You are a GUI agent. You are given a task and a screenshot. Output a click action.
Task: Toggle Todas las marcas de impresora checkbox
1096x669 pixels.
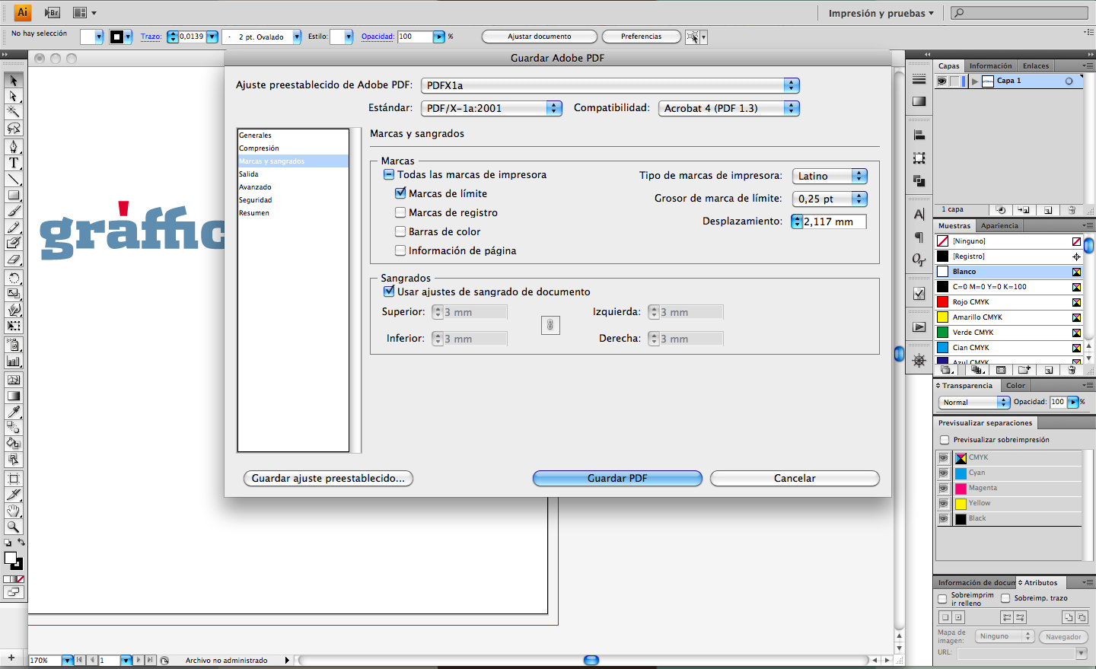pyautogui.click(x=388, y=174)
